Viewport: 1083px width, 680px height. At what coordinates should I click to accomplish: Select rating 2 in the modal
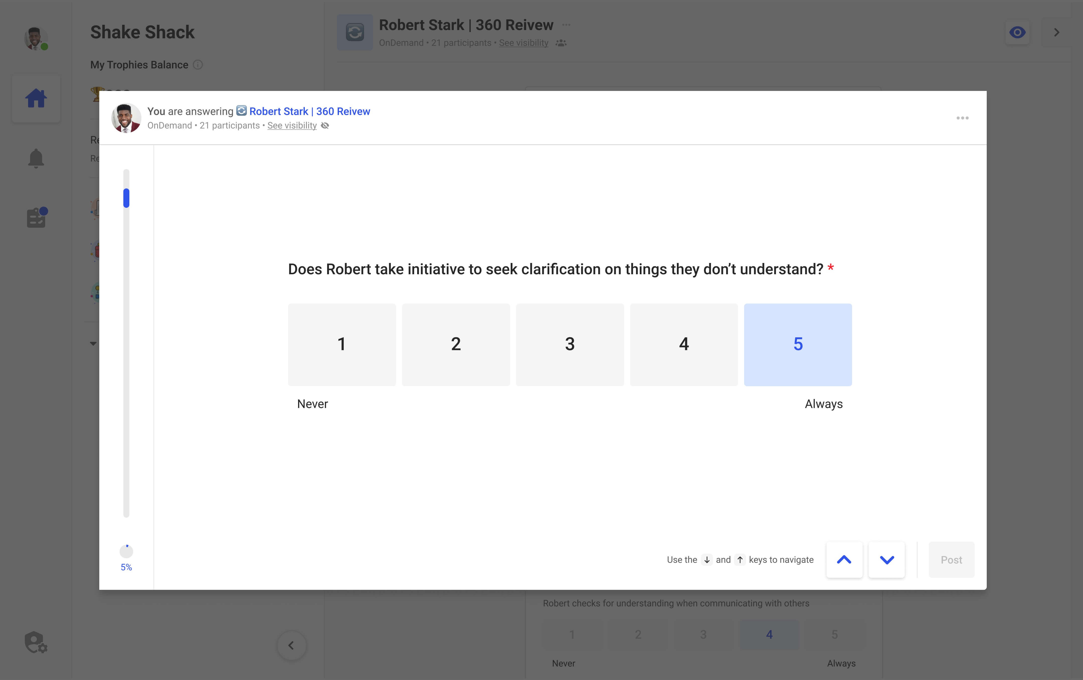pos(456,344)
